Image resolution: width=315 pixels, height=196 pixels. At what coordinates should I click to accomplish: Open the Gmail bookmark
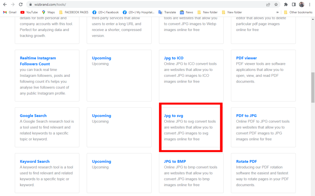pos(10,12)
